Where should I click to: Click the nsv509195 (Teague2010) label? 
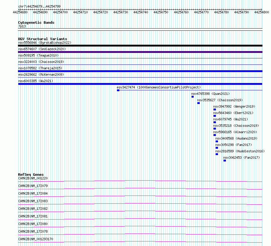point(38,55)
